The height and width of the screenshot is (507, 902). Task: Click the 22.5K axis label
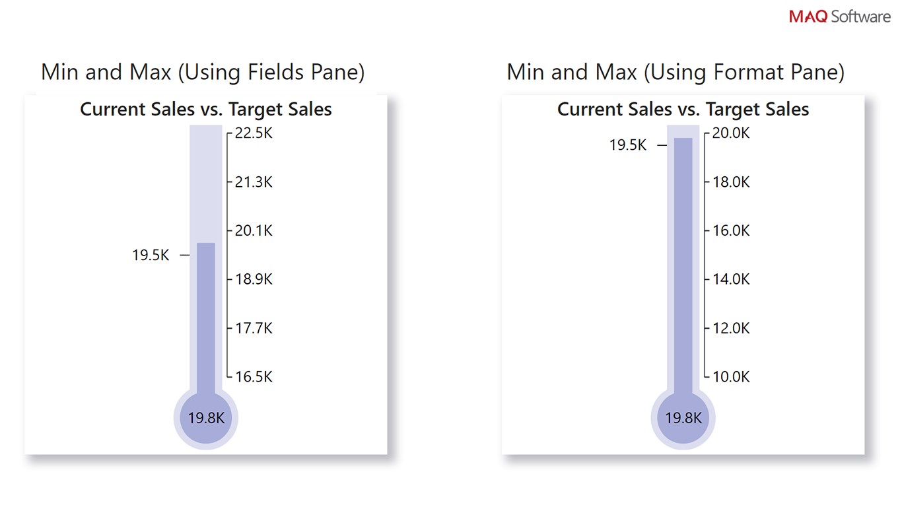(254, 133)
